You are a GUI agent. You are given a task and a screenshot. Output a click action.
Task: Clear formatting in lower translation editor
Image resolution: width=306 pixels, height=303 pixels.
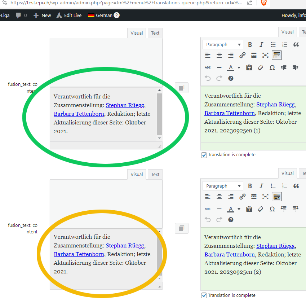pos(261,209)
